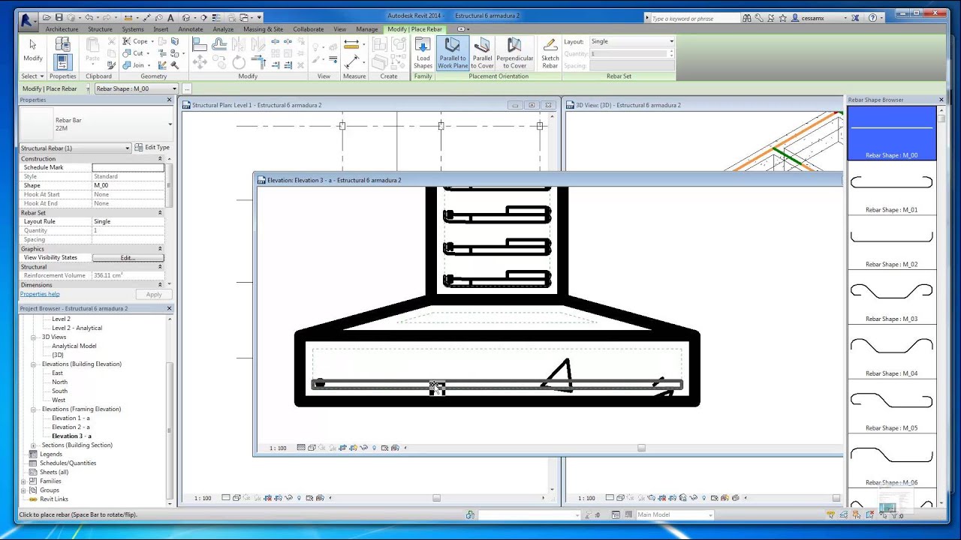Collapse the 3D Views tree node

33,337
